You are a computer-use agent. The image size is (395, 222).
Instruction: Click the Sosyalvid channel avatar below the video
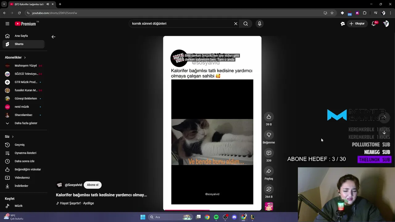60,185
